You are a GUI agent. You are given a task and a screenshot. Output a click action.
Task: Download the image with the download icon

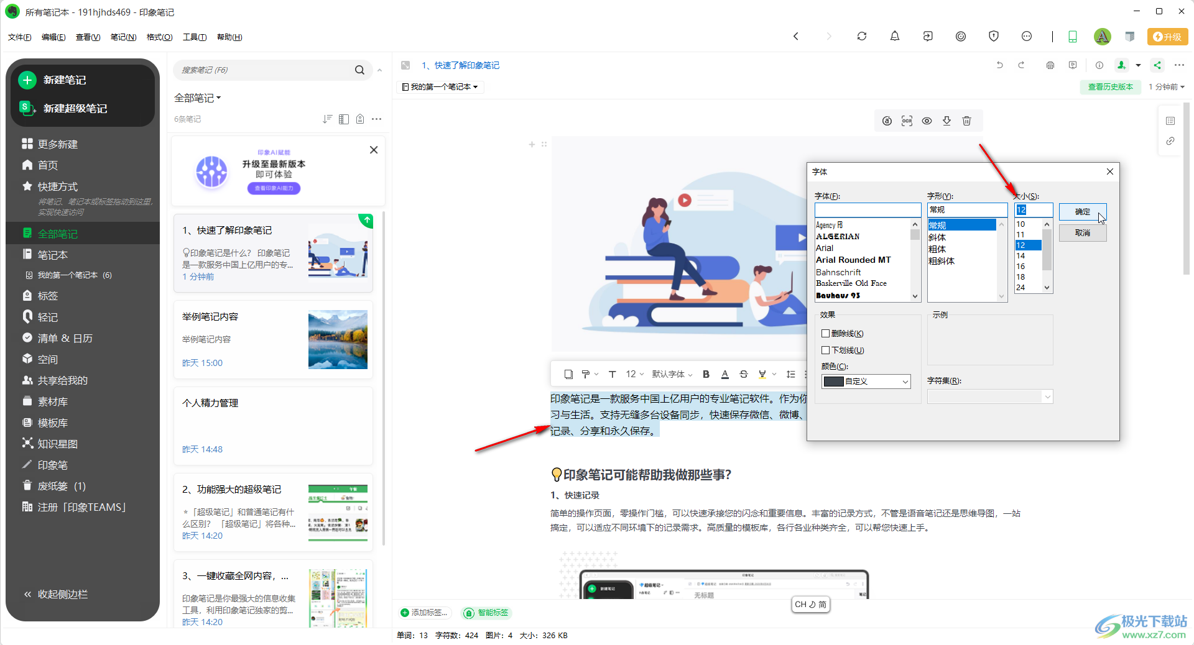[946, 121]
